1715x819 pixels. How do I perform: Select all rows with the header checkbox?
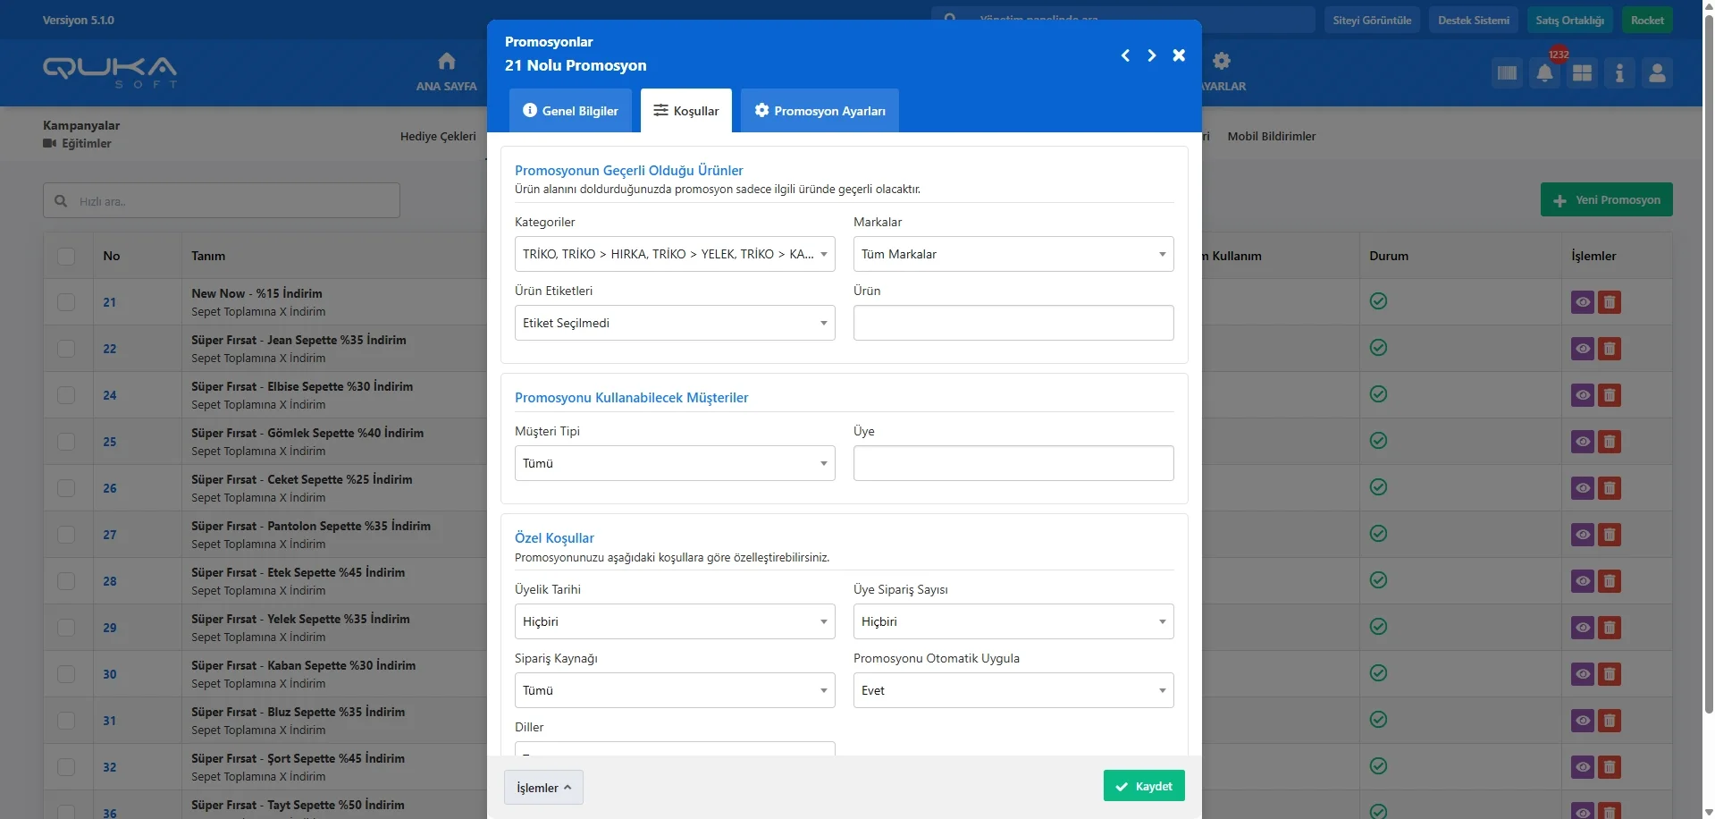pyautogui.click(x=66, y=256)
